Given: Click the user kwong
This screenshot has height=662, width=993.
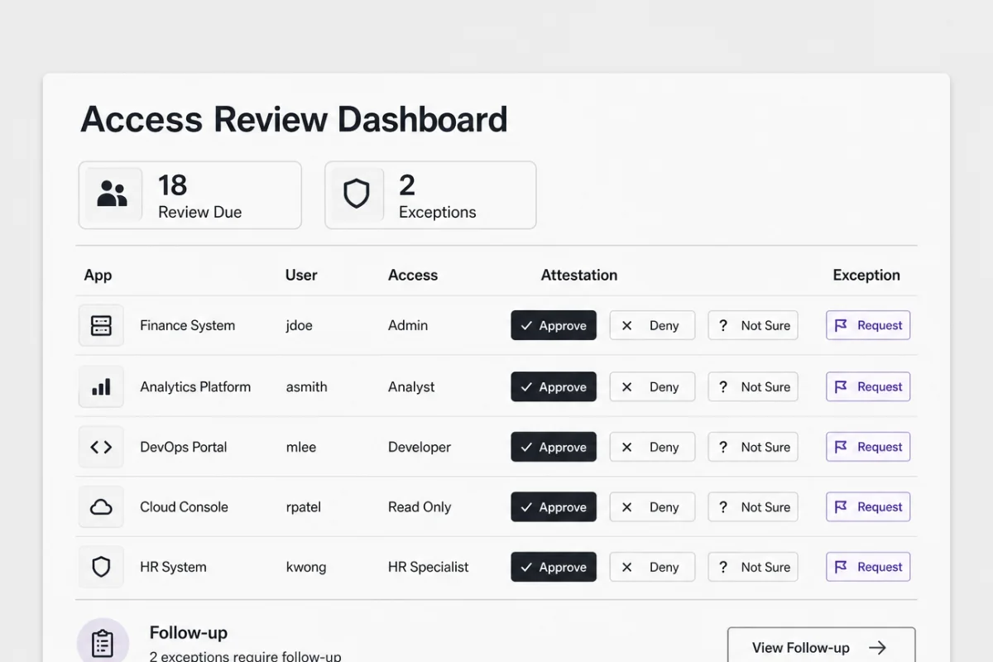Looking at the screenshot, I should 306,567.
